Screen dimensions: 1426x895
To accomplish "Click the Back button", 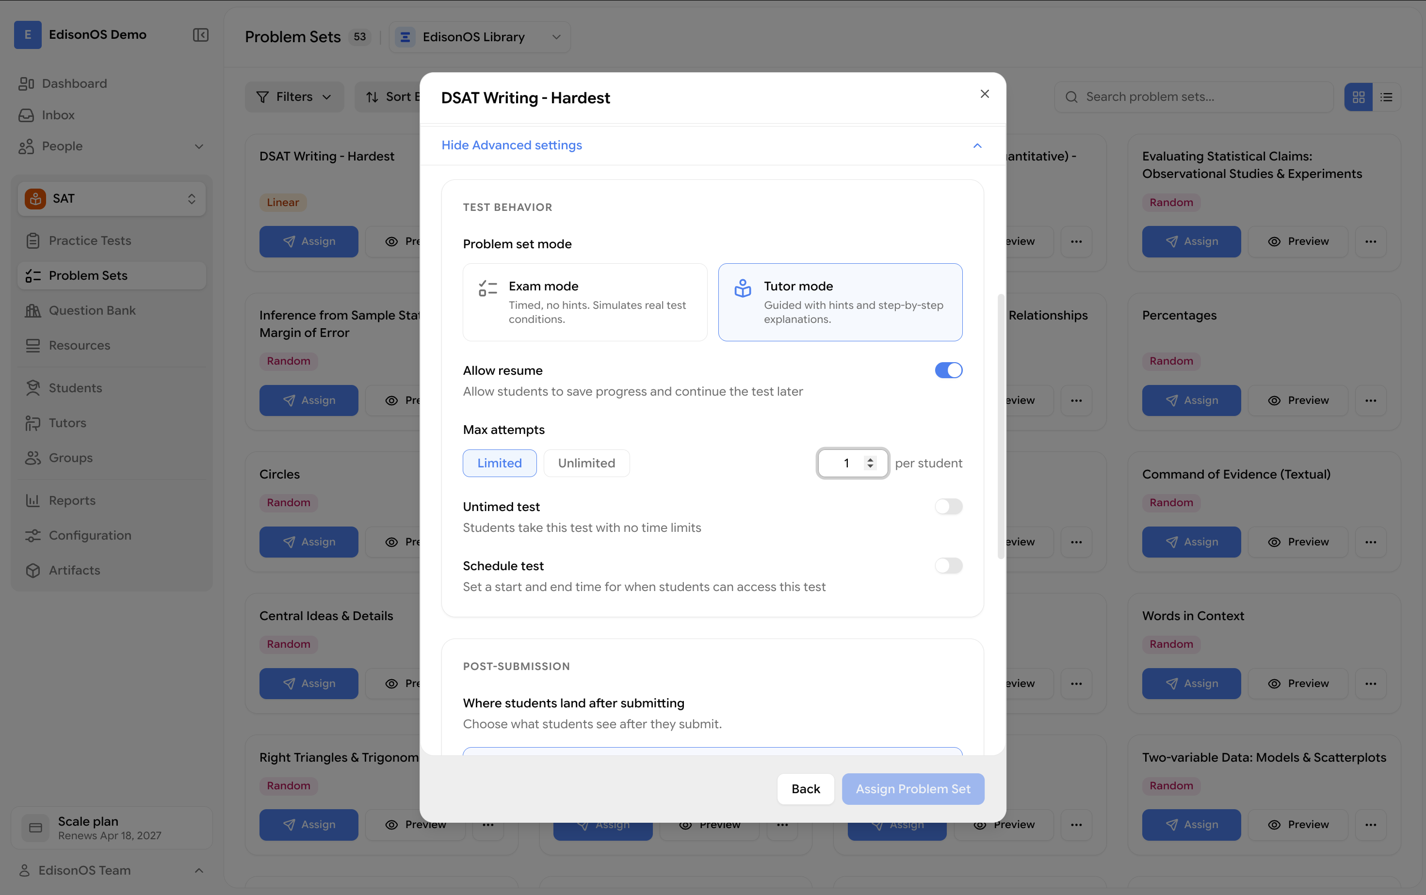I will [805, 789].
